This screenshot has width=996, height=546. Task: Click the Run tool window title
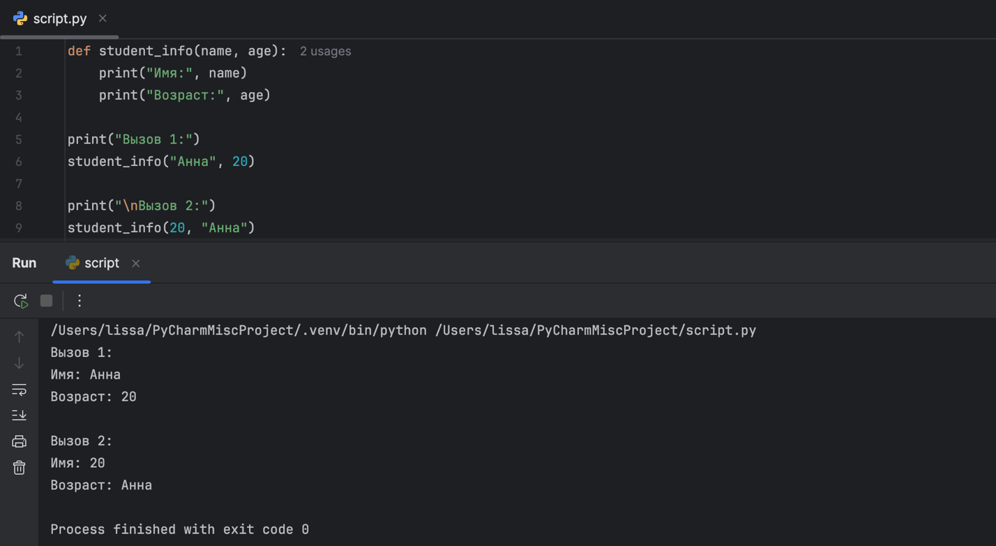click(x=24, y=263)
